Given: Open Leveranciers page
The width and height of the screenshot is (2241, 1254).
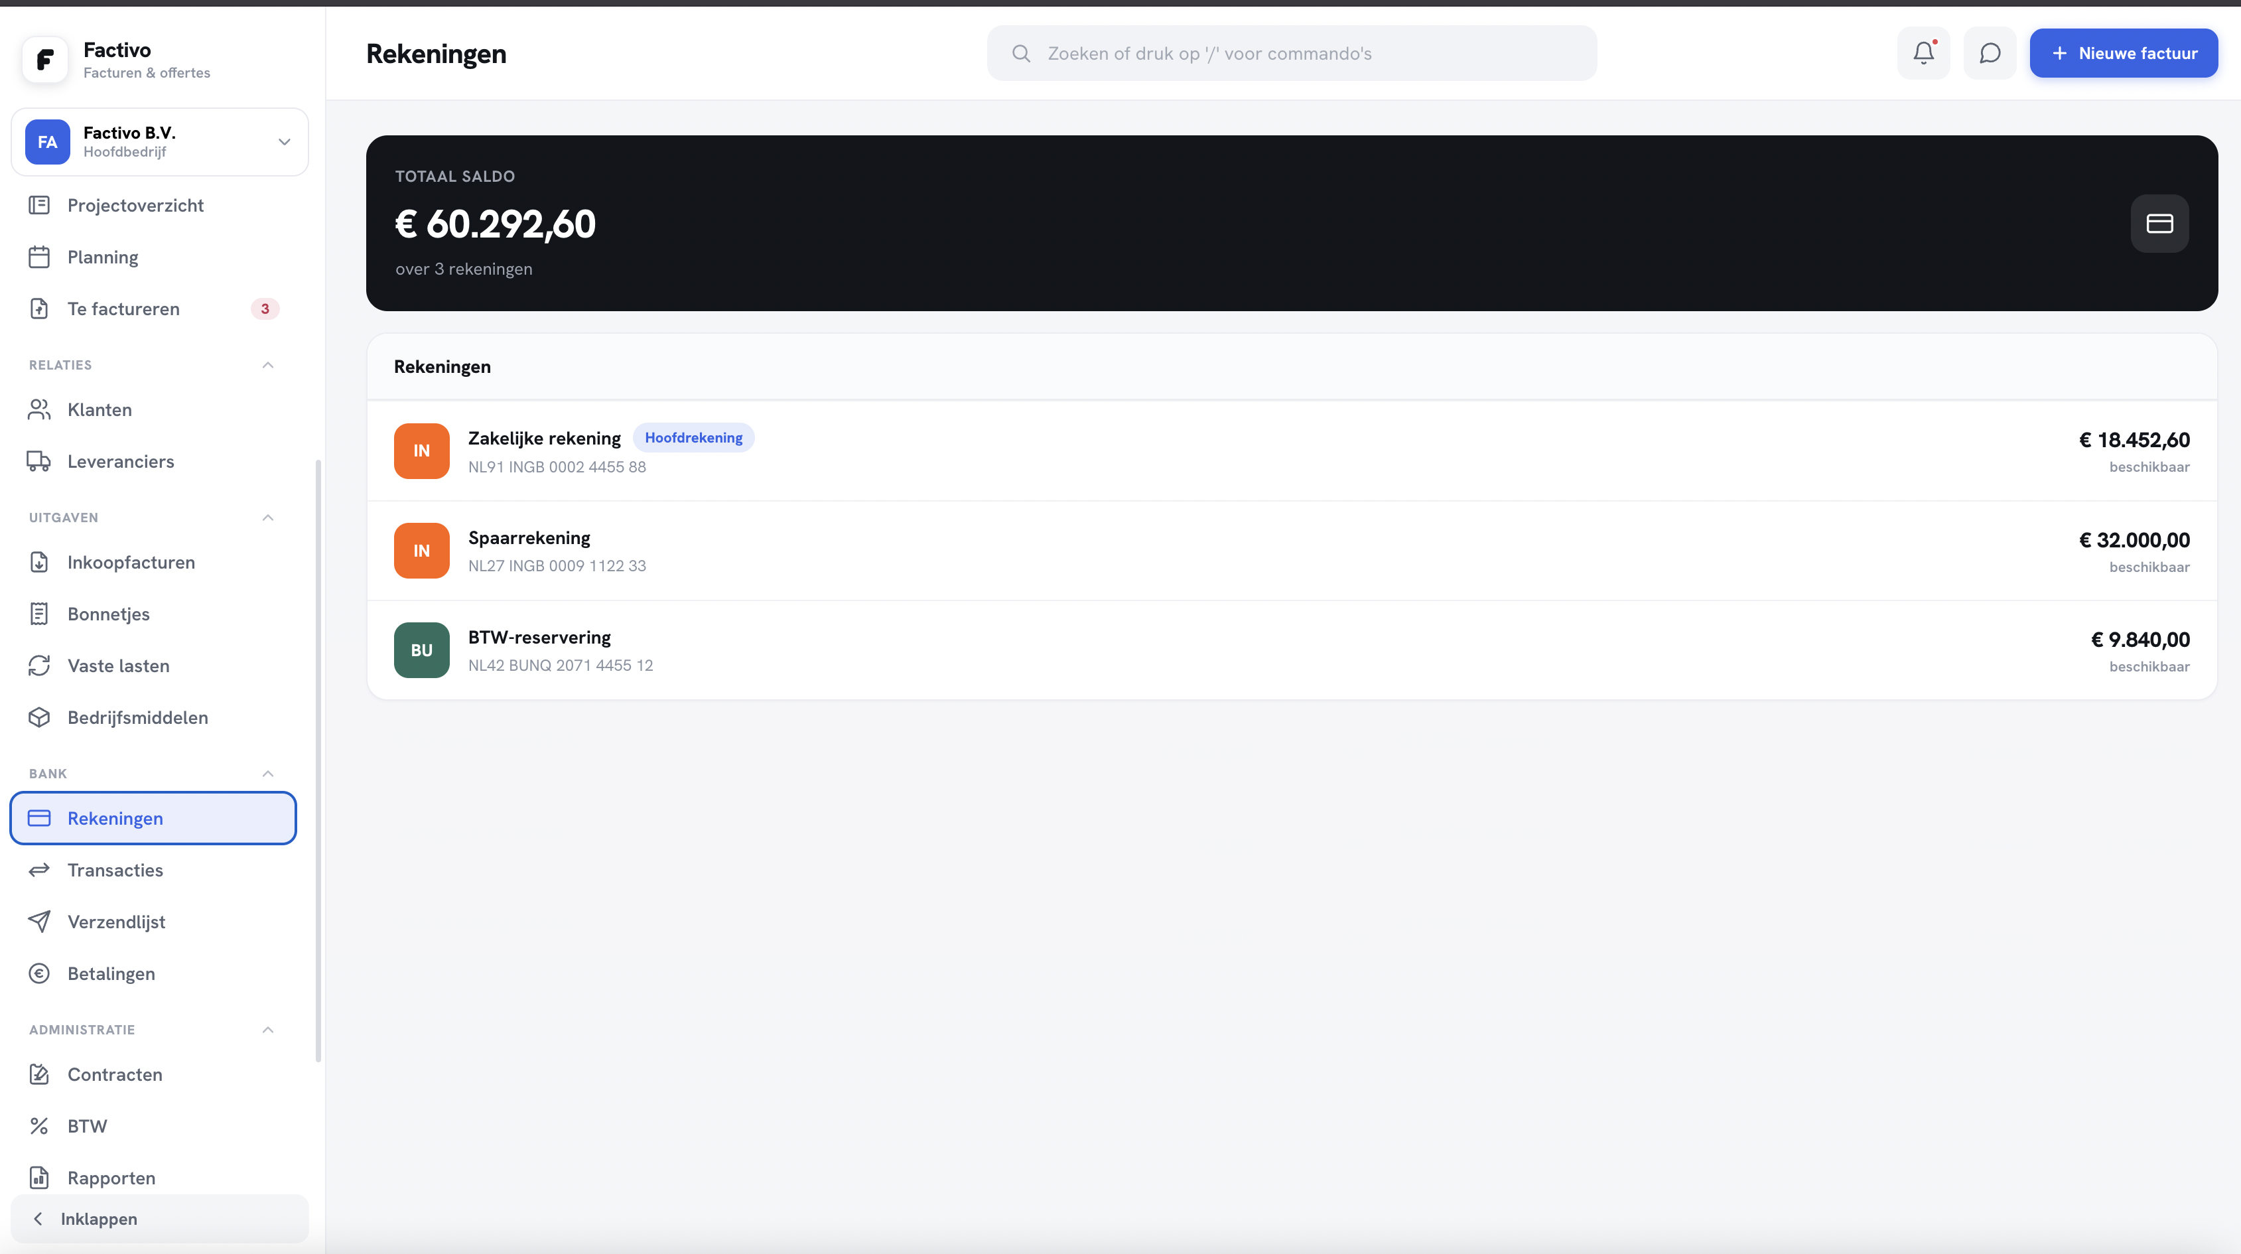Looking at the screenshot, I should coord(153,461).
